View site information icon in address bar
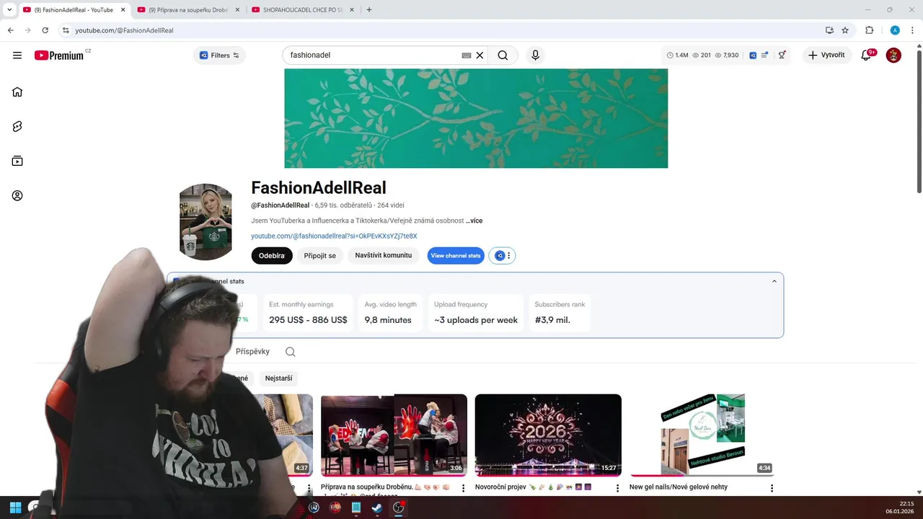 [65, 30]
